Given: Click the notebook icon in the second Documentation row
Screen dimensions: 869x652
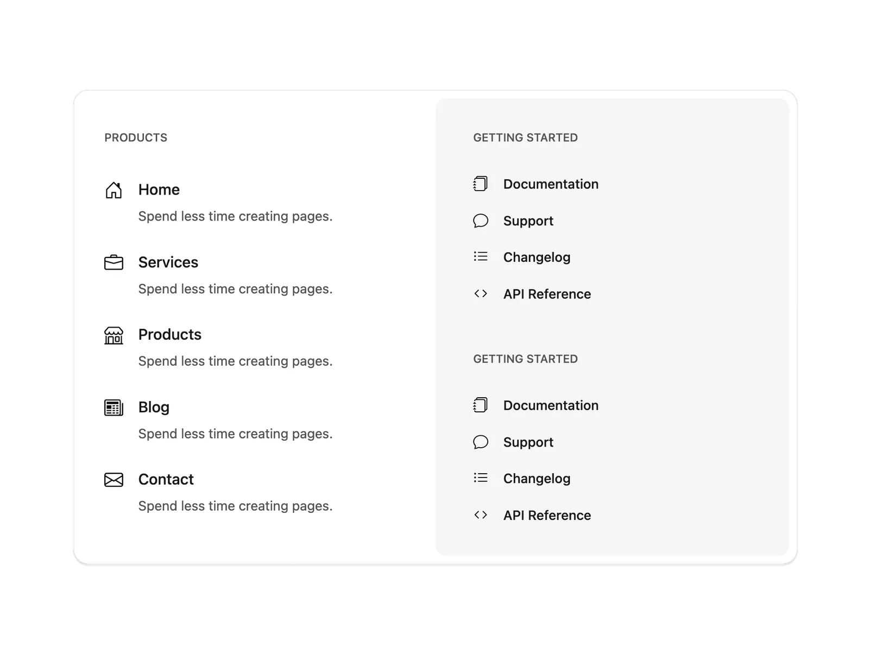Looking at the screenshot, I should 481,405.
